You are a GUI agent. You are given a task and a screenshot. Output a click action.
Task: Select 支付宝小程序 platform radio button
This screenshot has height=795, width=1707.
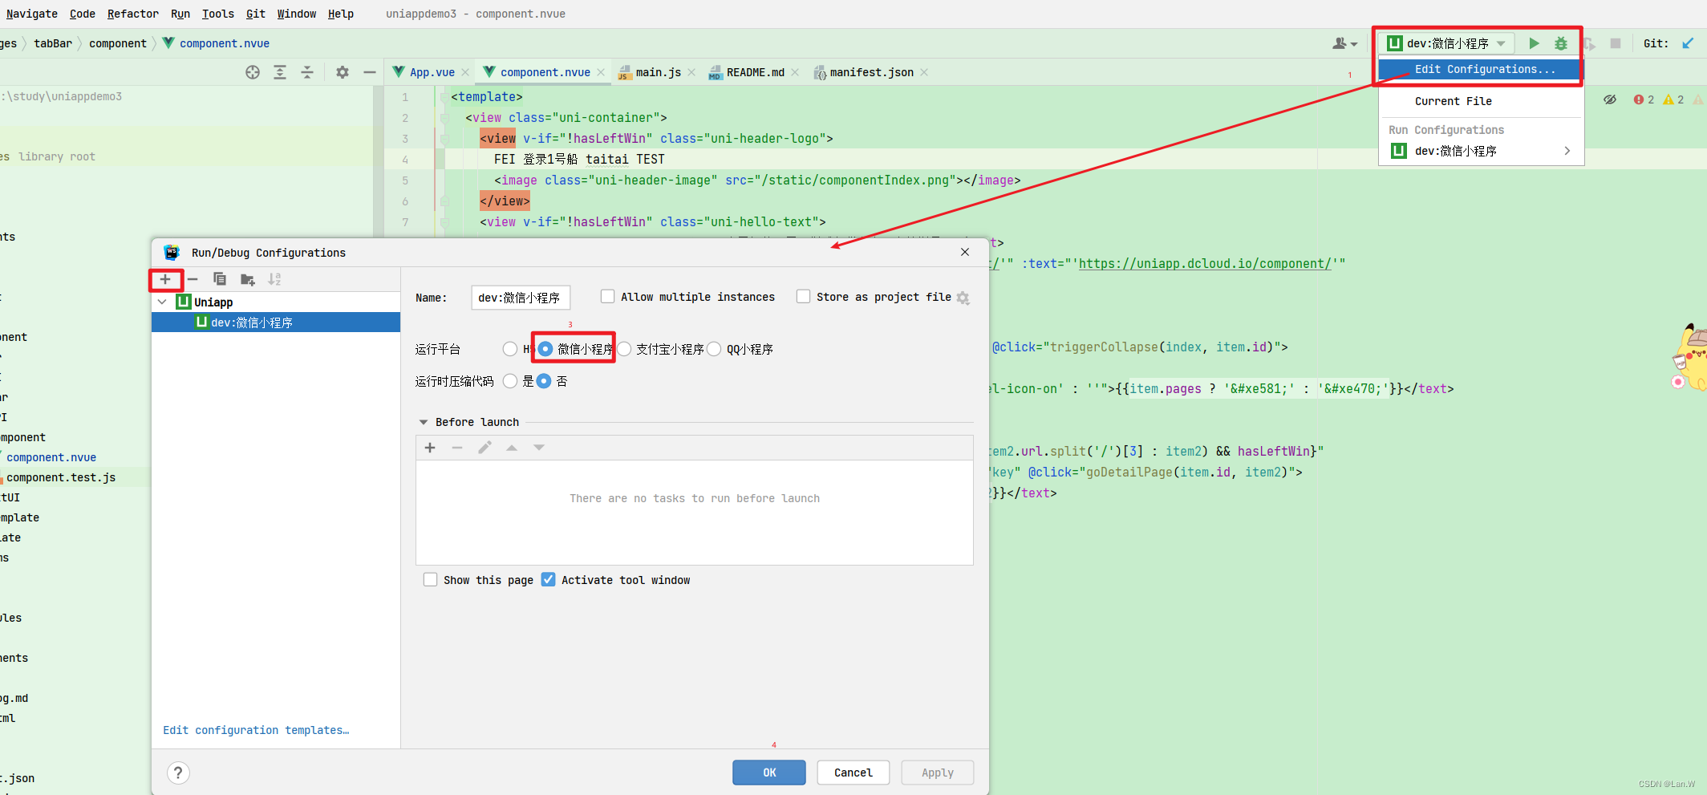624,348
